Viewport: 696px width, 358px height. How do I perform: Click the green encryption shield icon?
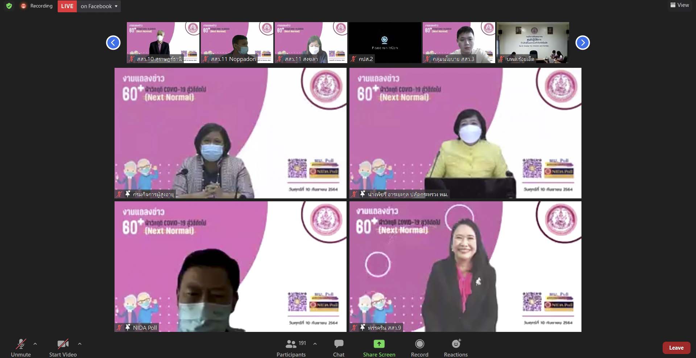tap(9, 6)
